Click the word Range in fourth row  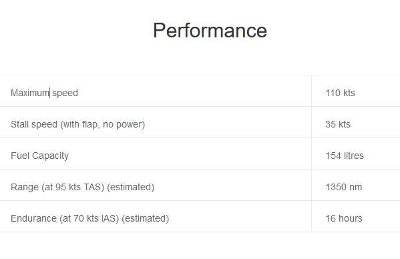click(x=25, y=188)
